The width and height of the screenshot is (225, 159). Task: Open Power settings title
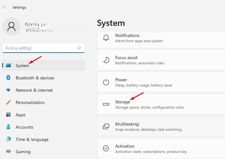tap(121, 80)
